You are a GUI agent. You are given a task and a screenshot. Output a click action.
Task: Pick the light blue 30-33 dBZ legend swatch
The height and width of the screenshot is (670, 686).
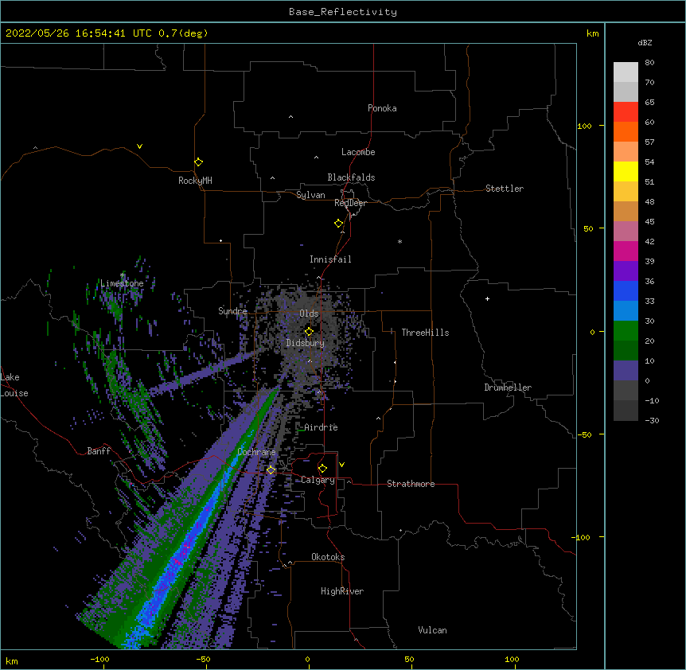click(x=626, y=310)
